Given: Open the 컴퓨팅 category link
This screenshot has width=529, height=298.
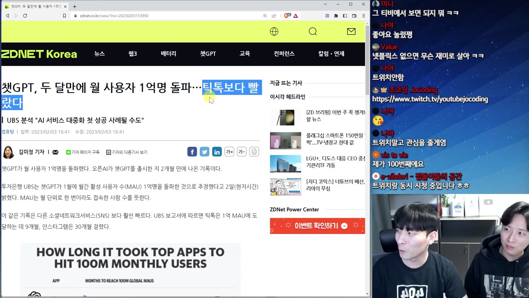Looking at the screenshot, I should (x=7, y=132).
